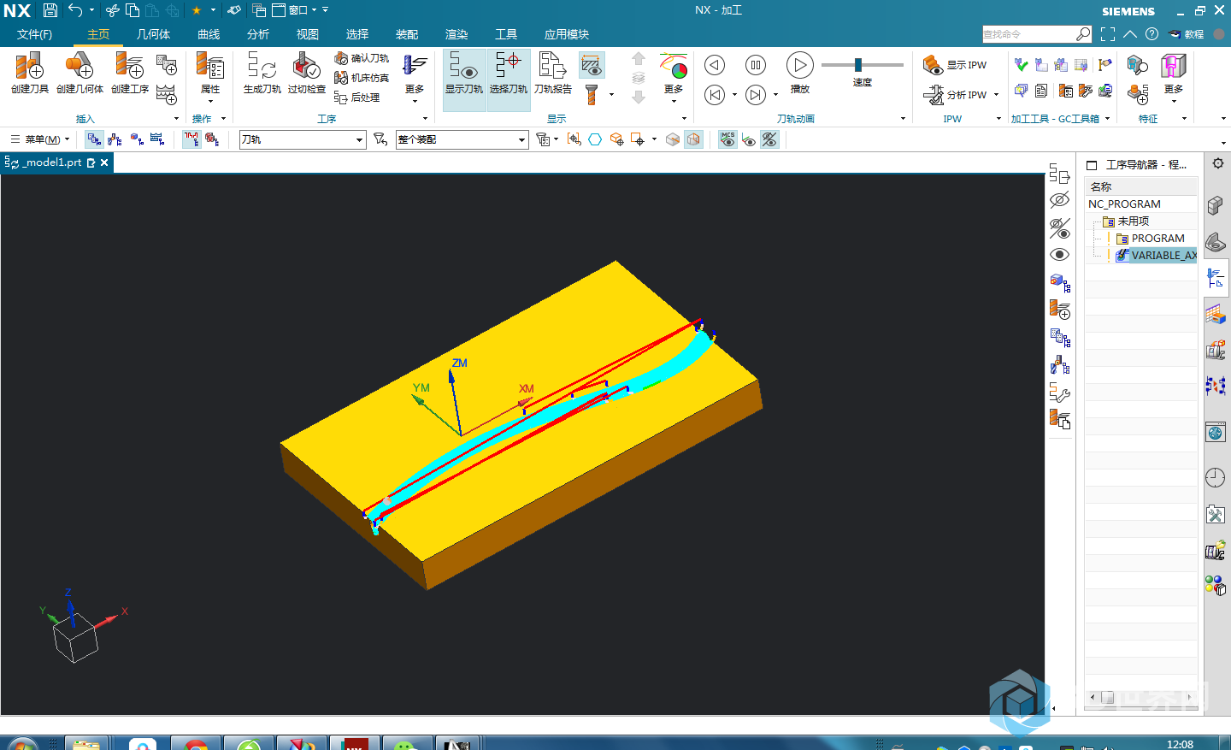Viewport: 1231px width, 750px height.
Task: Jump to next operation button
Action: click(756, 95)
